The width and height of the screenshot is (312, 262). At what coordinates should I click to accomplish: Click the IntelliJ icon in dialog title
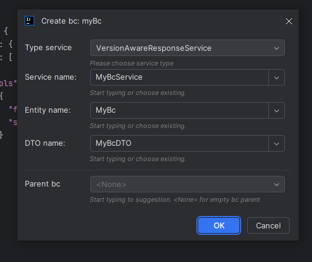pyautogui.click(x=29, y=21)
